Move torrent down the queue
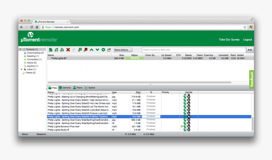 pyautogui.click(x=97, y=50)
